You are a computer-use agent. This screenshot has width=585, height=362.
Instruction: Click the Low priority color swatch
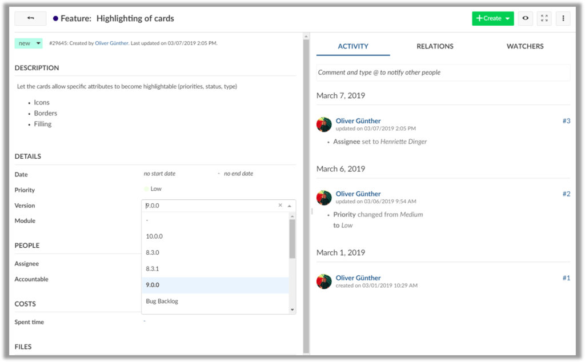(x=146, y=189)
